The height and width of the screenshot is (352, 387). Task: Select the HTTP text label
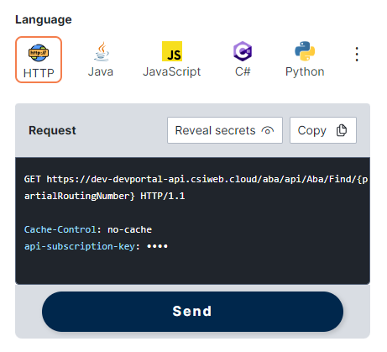click(39, 73)
